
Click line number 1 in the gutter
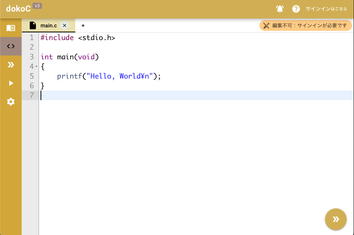32,38
